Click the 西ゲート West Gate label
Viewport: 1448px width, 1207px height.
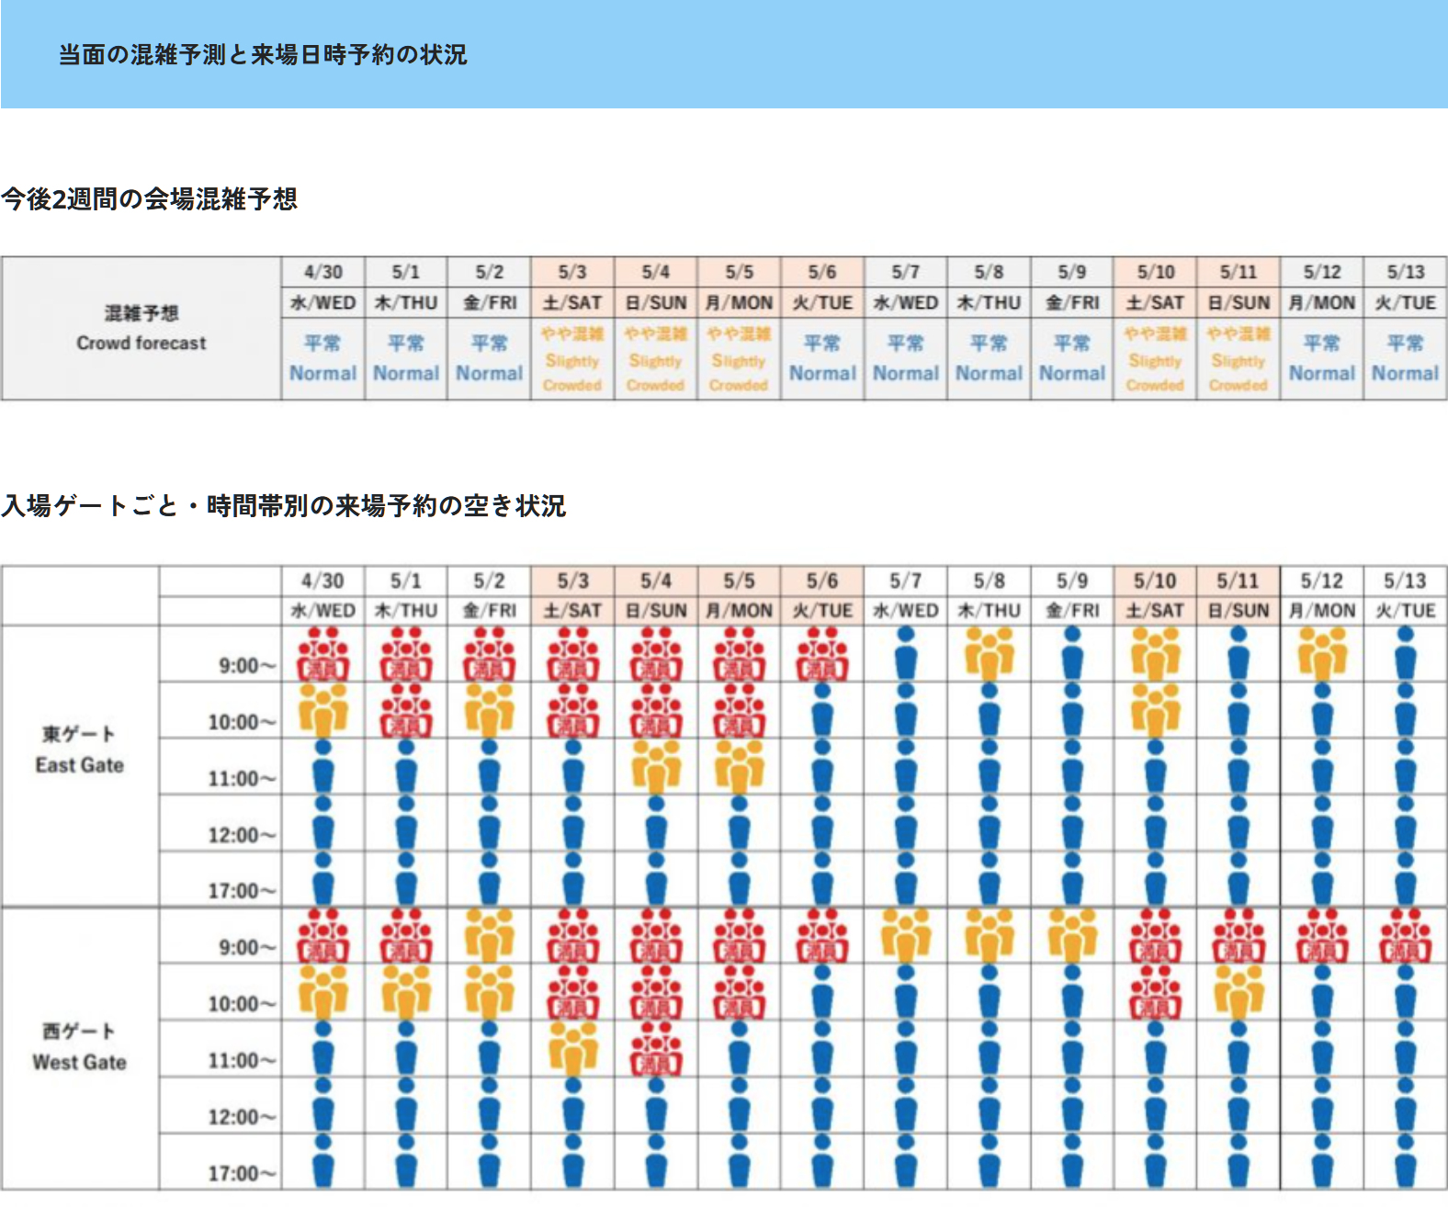tap(80, 1046)
